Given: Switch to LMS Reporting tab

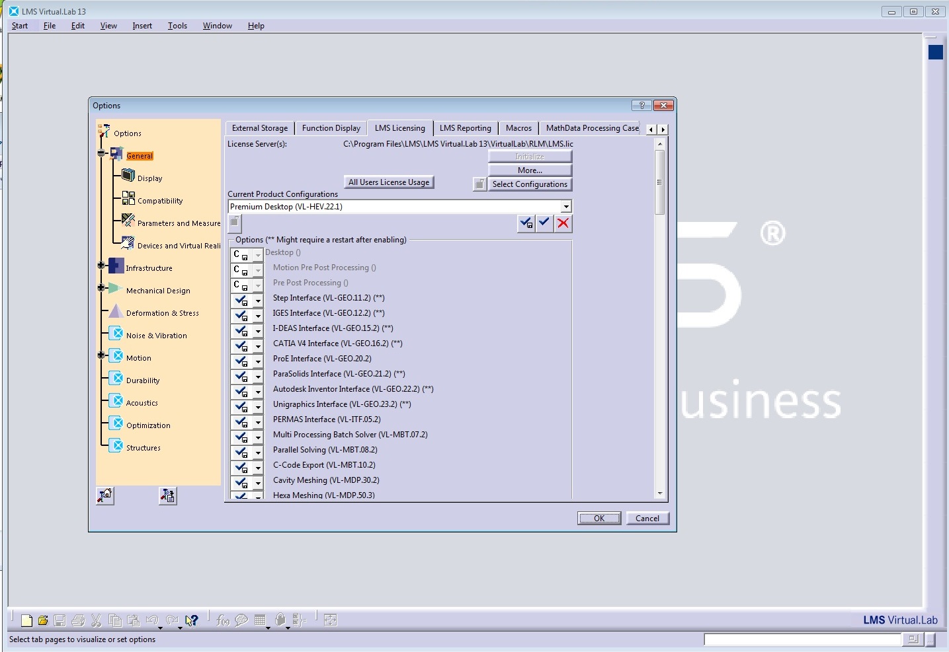Looking at the screenshot, I should tap(466, 128).
